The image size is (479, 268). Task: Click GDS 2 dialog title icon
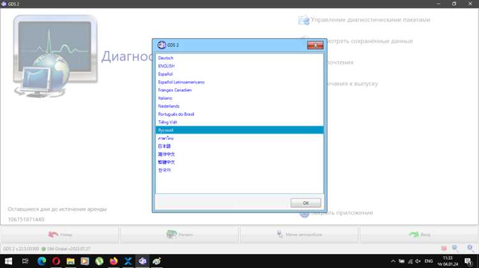tap(162, 45)
